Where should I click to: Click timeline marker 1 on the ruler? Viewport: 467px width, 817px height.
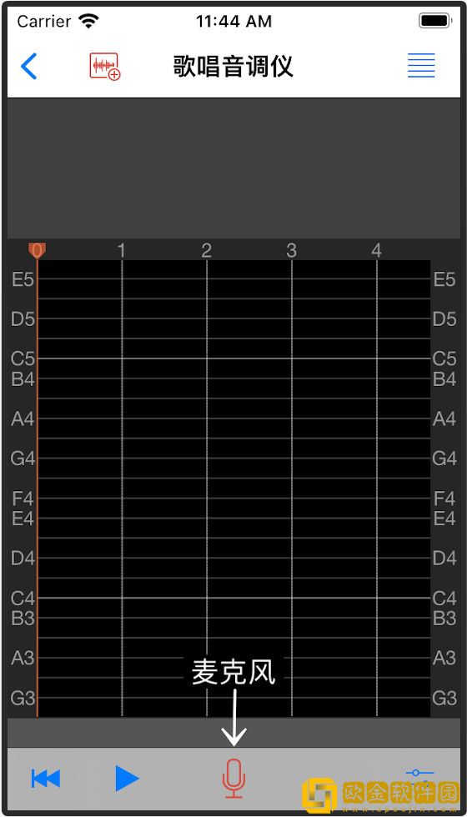(x=122, y=251)
